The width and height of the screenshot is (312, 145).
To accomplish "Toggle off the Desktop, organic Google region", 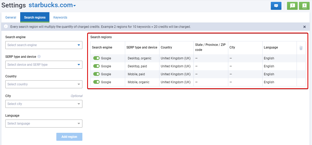I will [x=96, y=58].
